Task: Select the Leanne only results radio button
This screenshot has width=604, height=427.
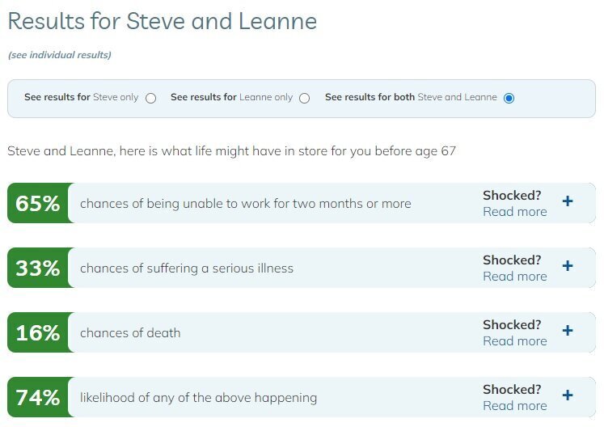Action: [304, 99]
